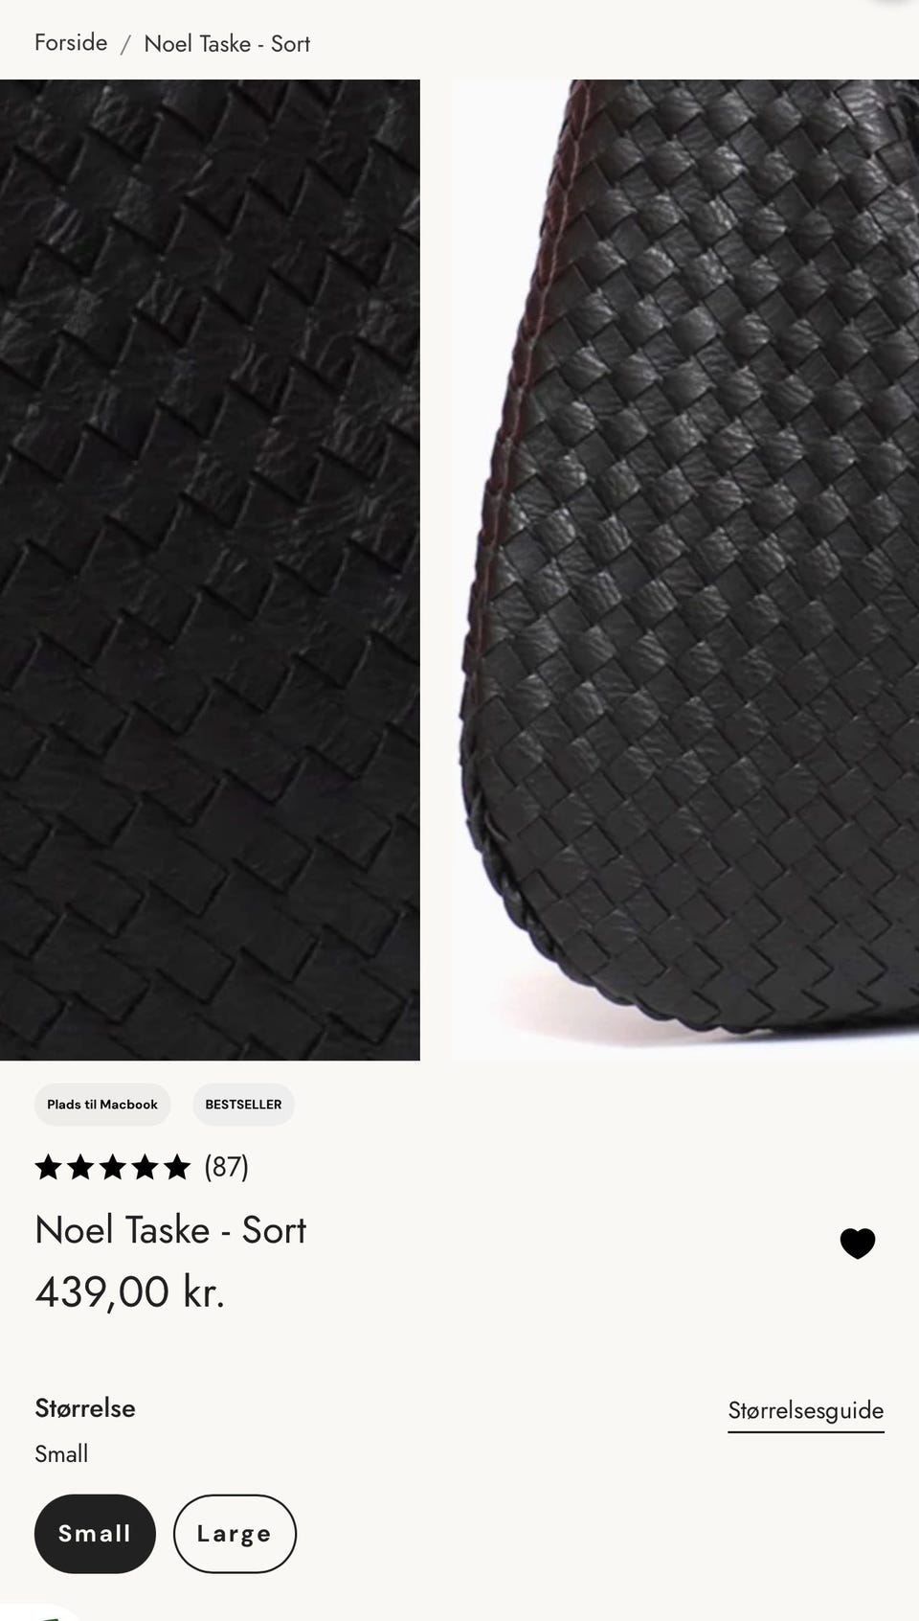The width and height of the screenshot is (919, 1621).
Task: Open the Størrelsesguide link
Action: [806, 1411]
